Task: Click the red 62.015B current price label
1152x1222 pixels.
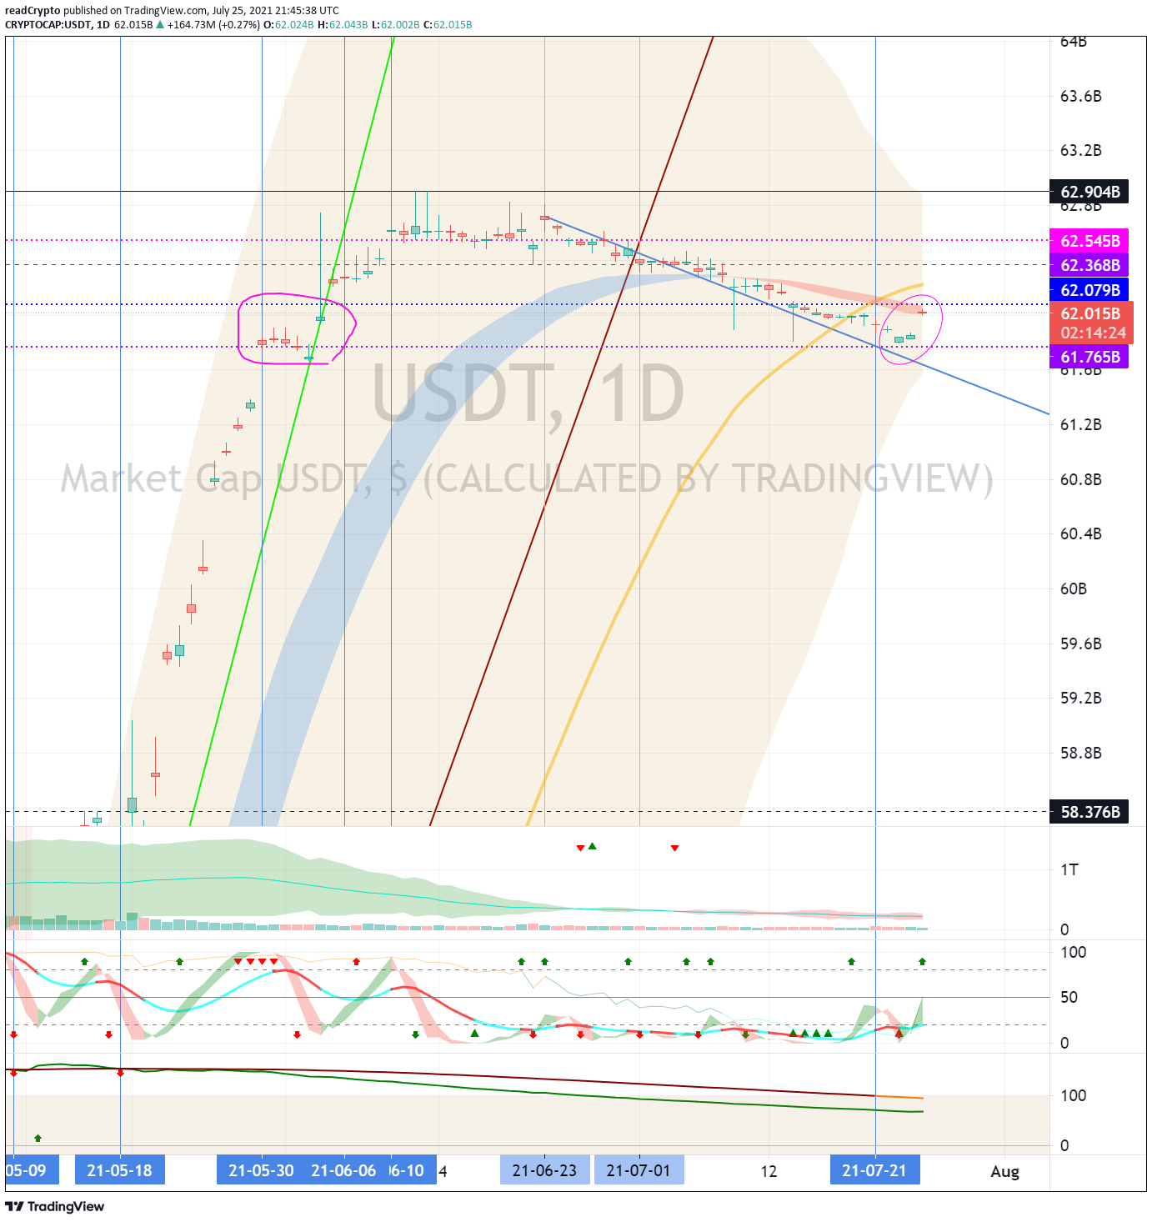Action: (1090, 313)
